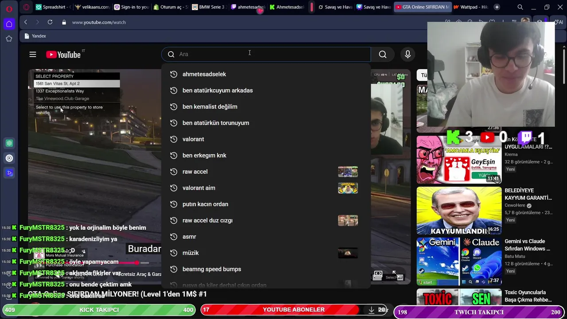The width and height of the screenshot is (567, 319).
Task: Select suggestion beamng speed bumps
Action: 266,269
